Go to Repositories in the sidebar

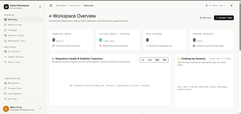point(22,25)
